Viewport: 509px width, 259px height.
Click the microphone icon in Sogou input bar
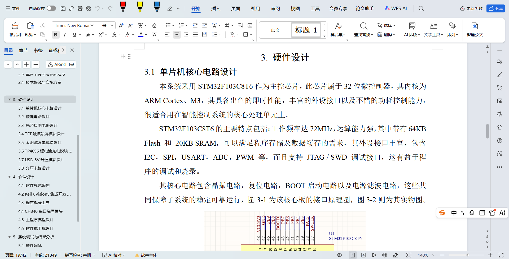click(472, 213)
